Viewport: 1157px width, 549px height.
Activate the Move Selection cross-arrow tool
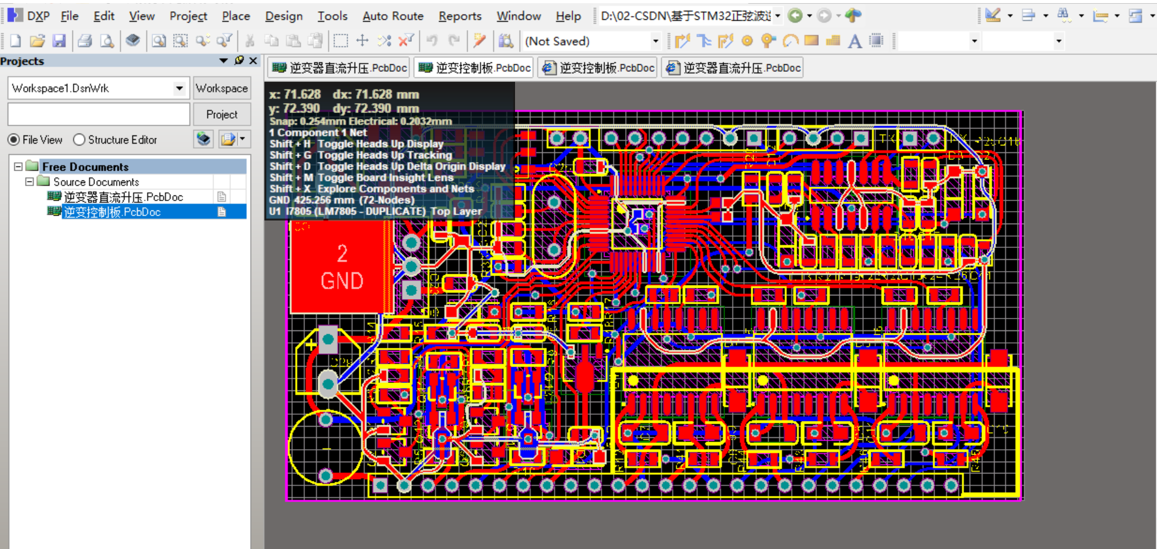tap(363, 41)
